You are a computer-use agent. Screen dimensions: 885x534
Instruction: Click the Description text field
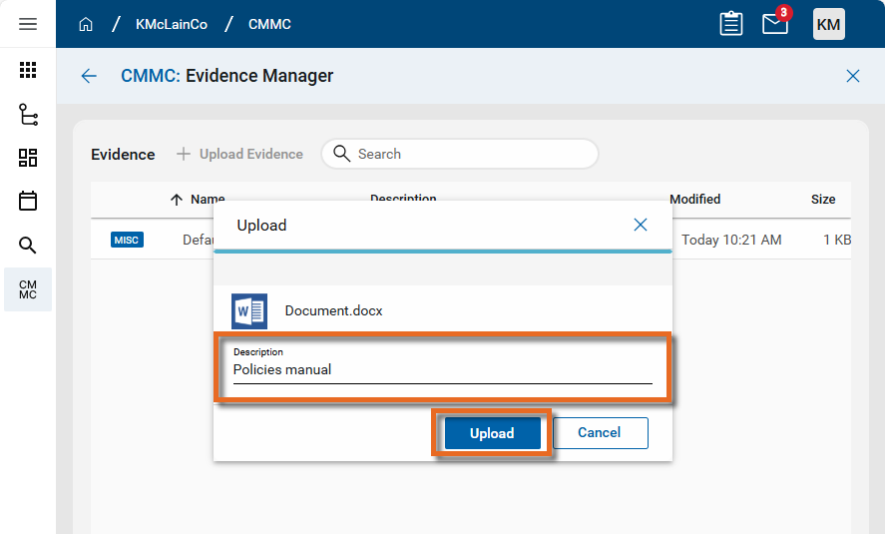[x=442, y=369]
